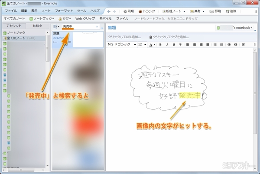Click クリックしてURL追加 field
The width and height of the screenshot is (260, 174).
[124, 37]
